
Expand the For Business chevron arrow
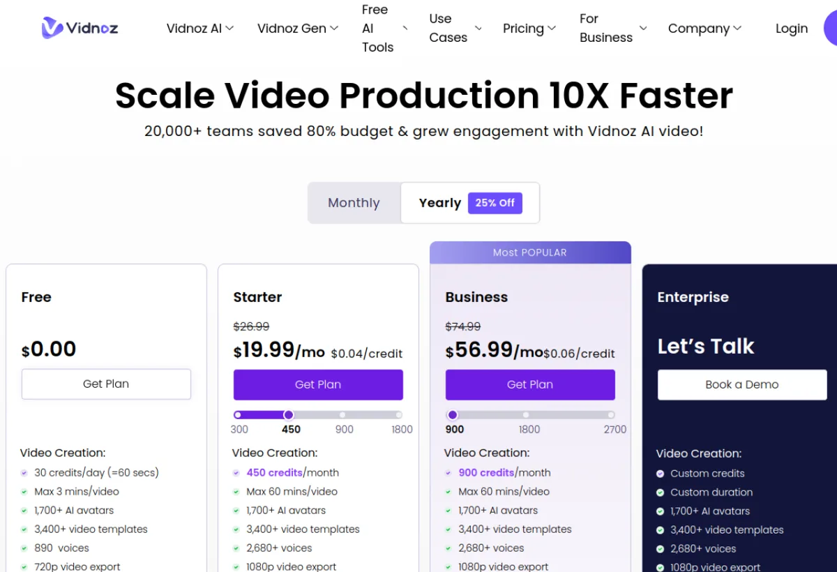pos(643,29)
